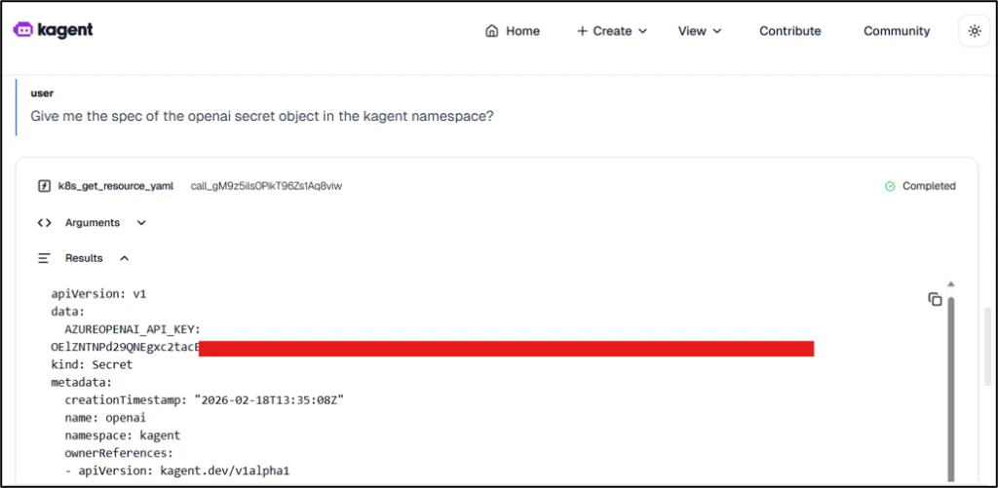The image size is (998, 488).
Task: Click the 'namespace: kagent' line
Action: [122, 435]
